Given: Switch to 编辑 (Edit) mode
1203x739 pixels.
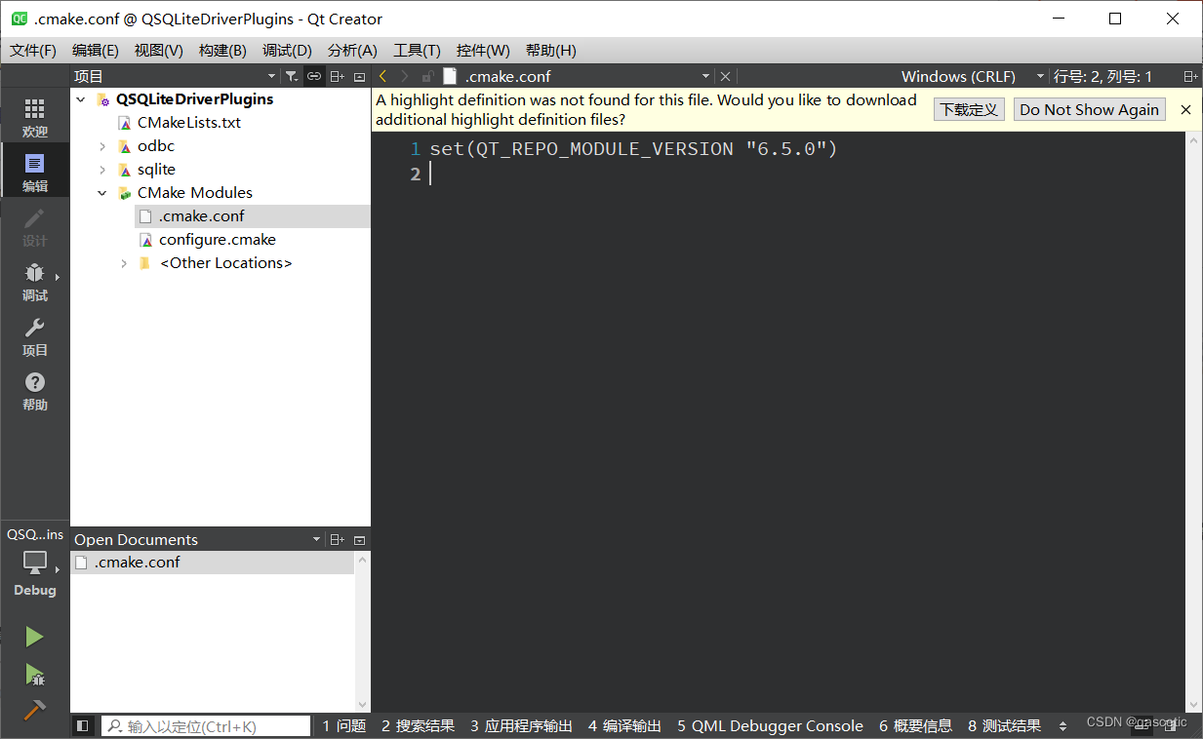Looking at the screenshot, I should click(x=34, y=171).
